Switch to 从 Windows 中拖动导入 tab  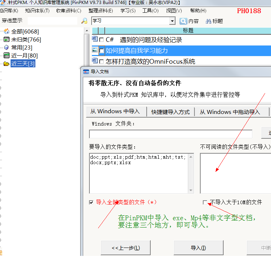click(x=229, y=112)
